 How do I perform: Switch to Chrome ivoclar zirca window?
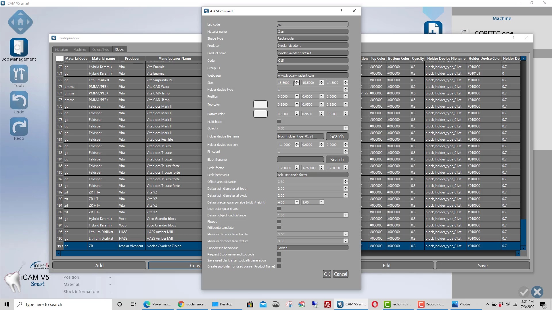[192, 304]
